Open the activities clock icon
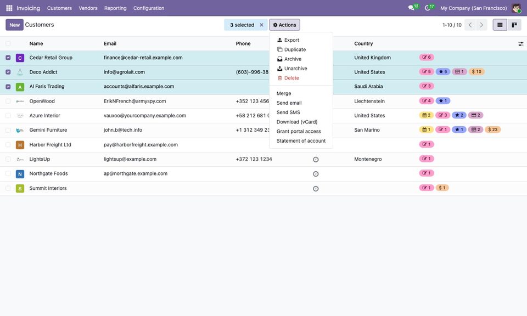The image size is (527, 316). [x=429, y=8]
